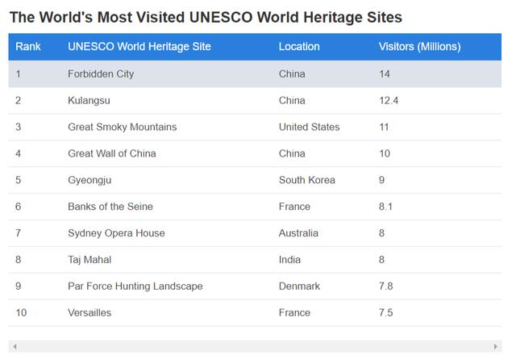Click the Banks of the Seine entry
516x360 pixels.
tap(110, 207)
